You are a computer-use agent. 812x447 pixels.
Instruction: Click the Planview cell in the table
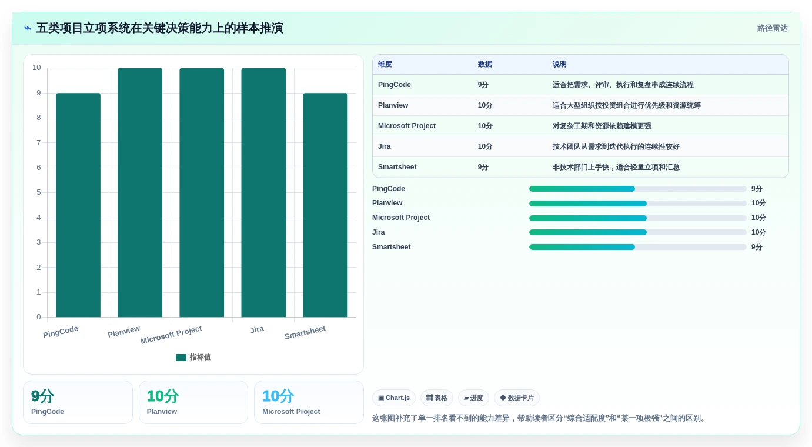[x=393, y=105]
